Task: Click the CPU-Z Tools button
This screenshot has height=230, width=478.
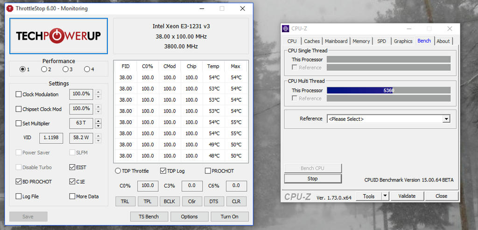Action: coord(369,196)
